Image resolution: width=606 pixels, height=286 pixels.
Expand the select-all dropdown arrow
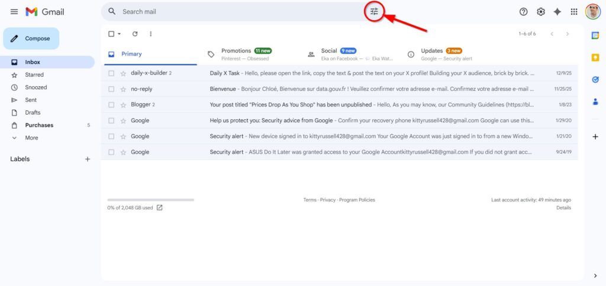pyautogui.click(x=119, y=34)
